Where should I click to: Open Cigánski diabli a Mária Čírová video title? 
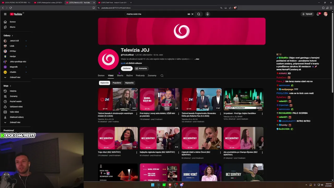click(196, 153)
